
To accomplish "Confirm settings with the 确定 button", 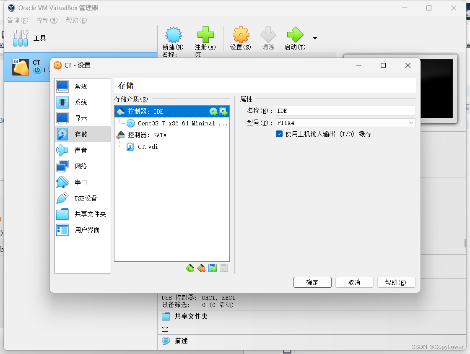I will 312,282.
